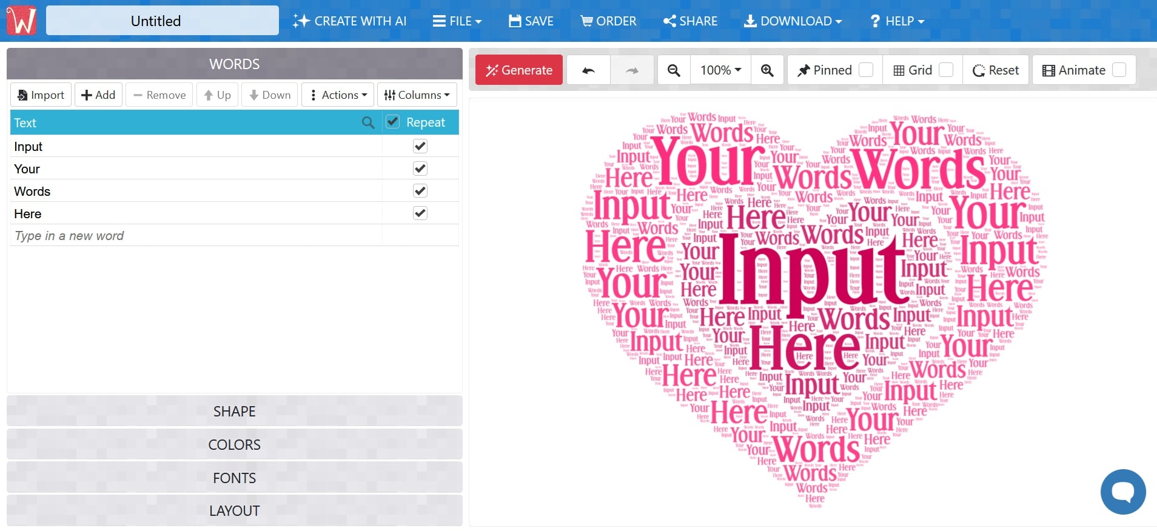Screen dimensions: 1157x531
Task: Enable the Pinned checkbox
Action: (x=867, y=70)
